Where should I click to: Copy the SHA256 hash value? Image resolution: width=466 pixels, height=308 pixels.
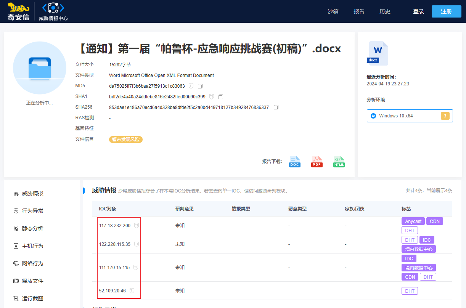[276, 107]
